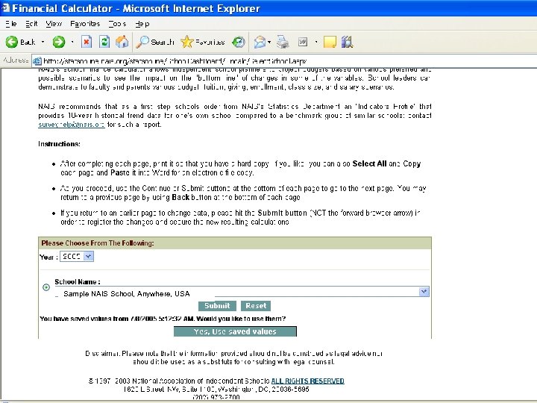Click the page icon in address bar
537x403 pixels.
pyautogui.click(x=37, y=61)
